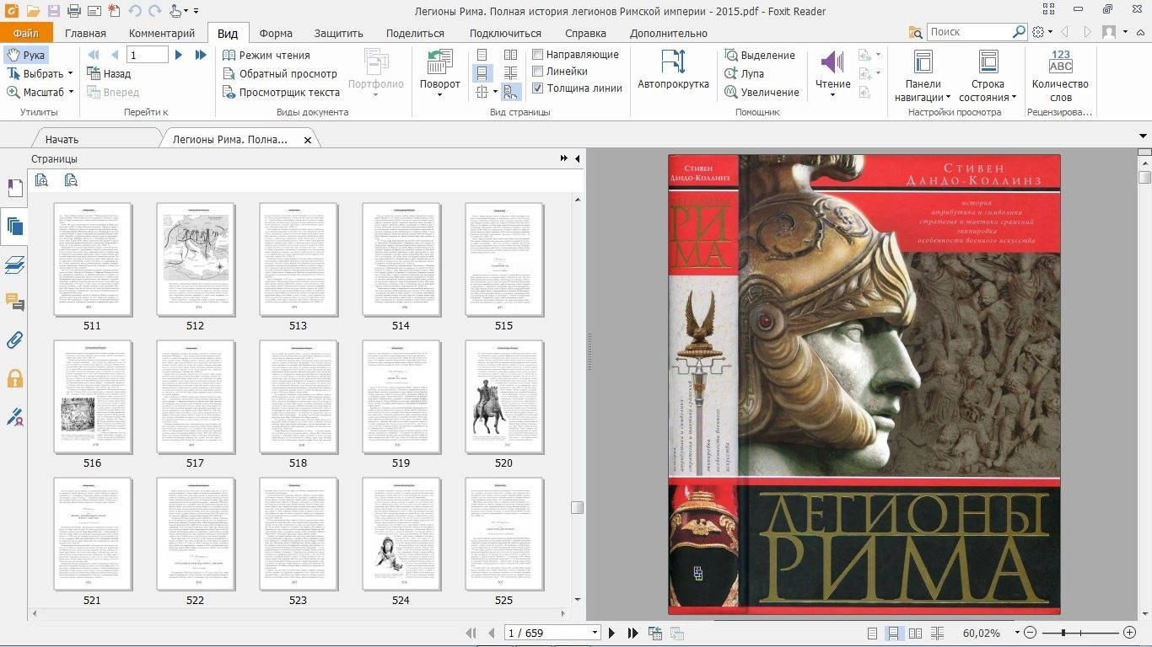Select the Hand (Рука) tool
This screenshot has width=1152, height=647.
coord(25,55)
